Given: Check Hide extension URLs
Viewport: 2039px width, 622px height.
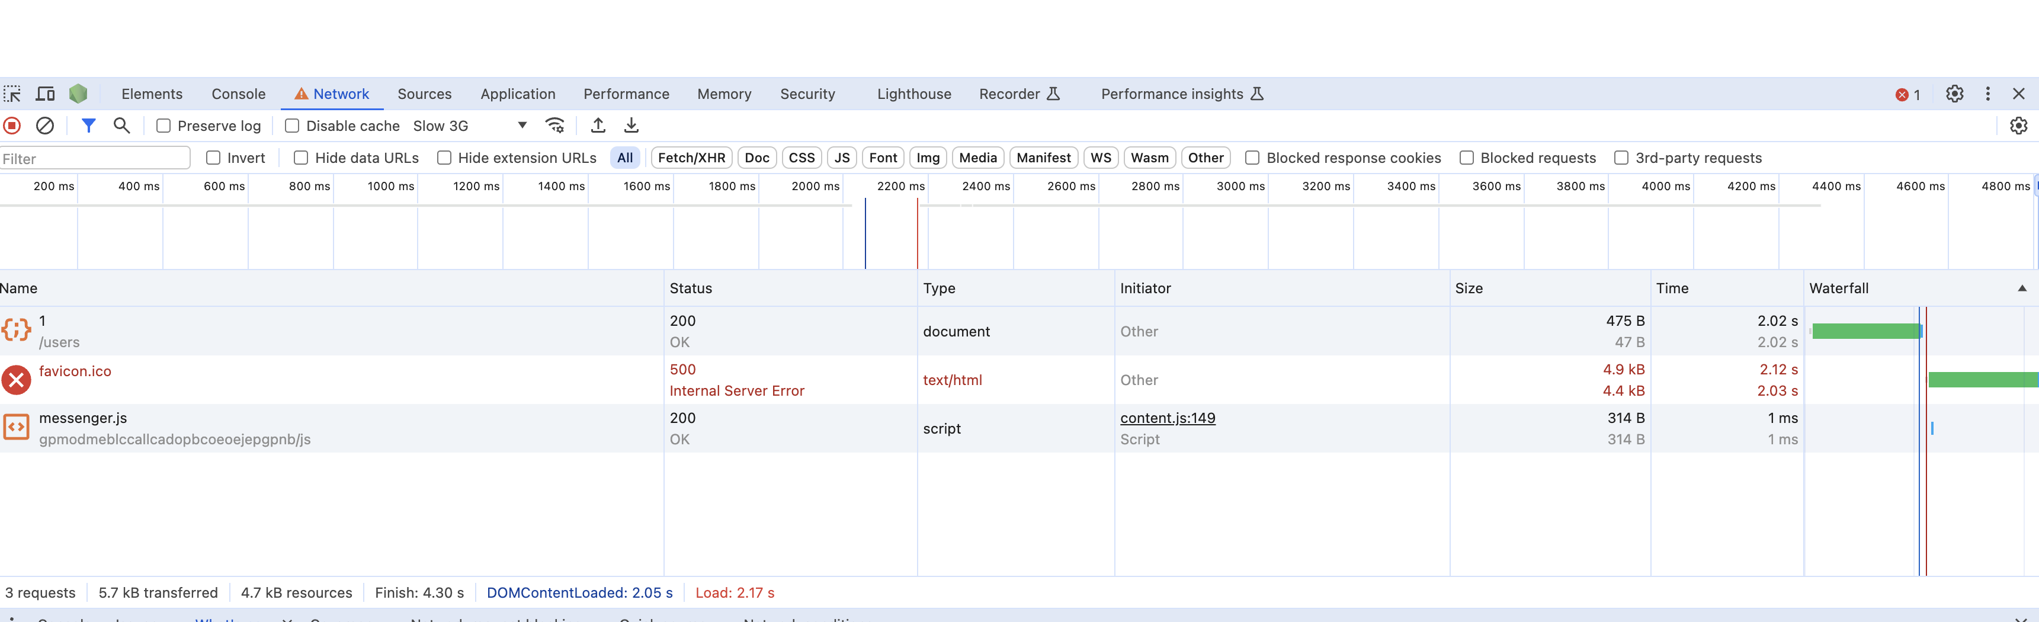Looking at the screenshot, I should (x=444, y=158).
